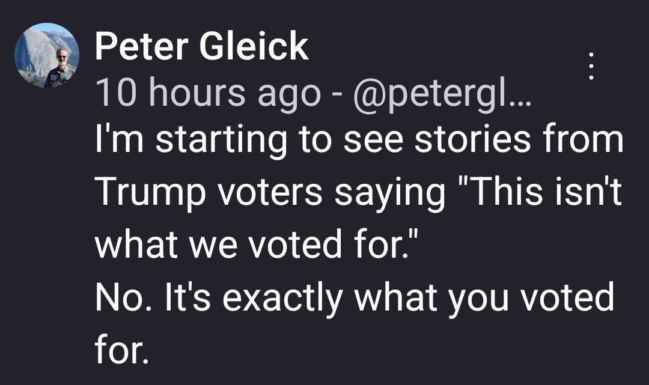This screenshot has width=649, height=385.
Task: Open Peter Gleick's profile picture
Action: [x=46, y=56]
